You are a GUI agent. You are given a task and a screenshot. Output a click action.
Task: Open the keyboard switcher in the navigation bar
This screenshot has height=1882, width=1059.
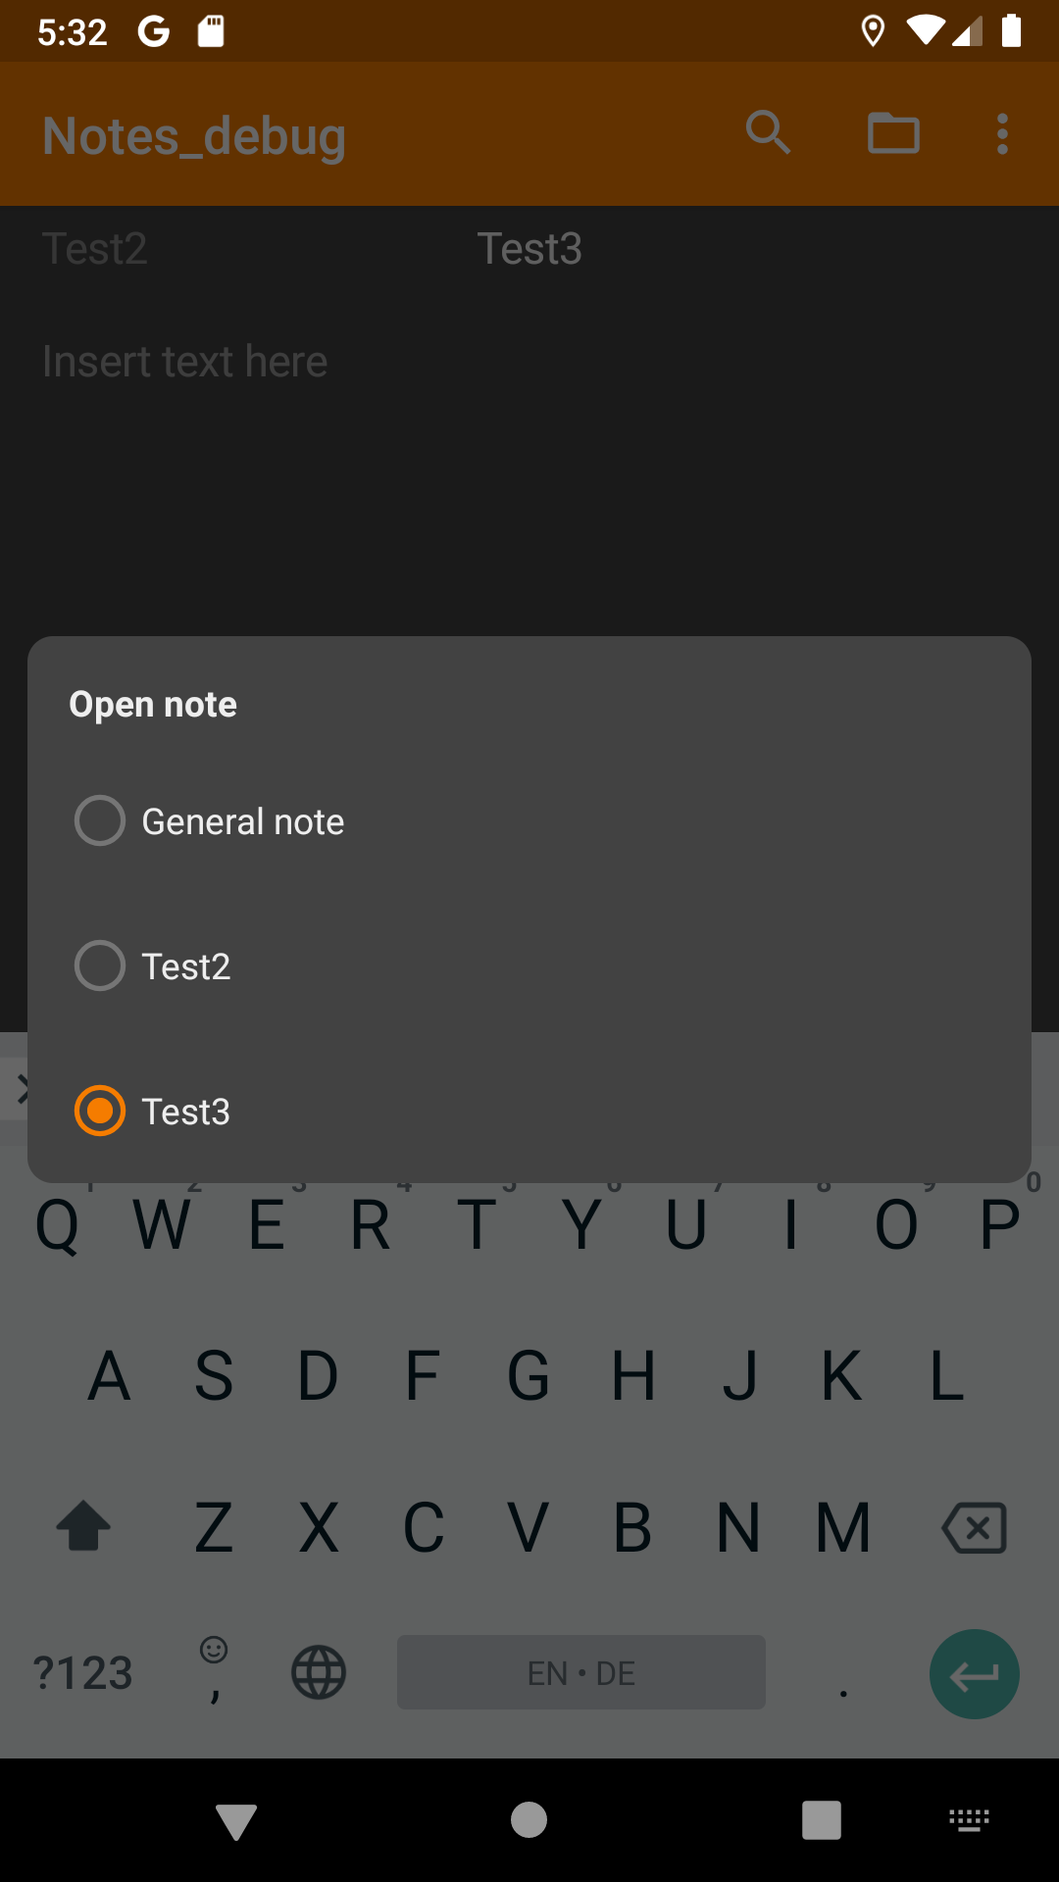(x=969, y=1819)
